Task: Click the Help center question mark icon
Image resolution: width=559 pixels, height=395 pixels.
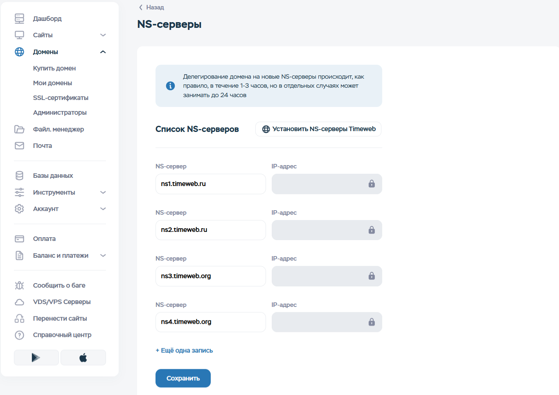Action: [19, 335]
